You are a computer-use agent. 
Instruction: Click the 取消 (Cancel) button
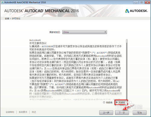pos(140,112)
